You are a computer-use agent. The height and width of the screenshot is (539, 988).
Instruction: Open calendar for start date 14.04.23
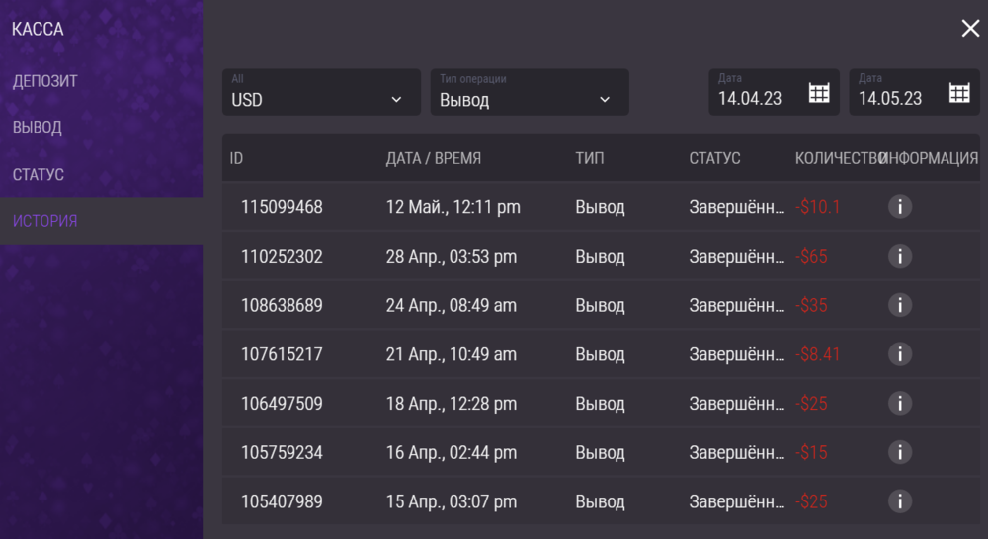tap(818, 93)
